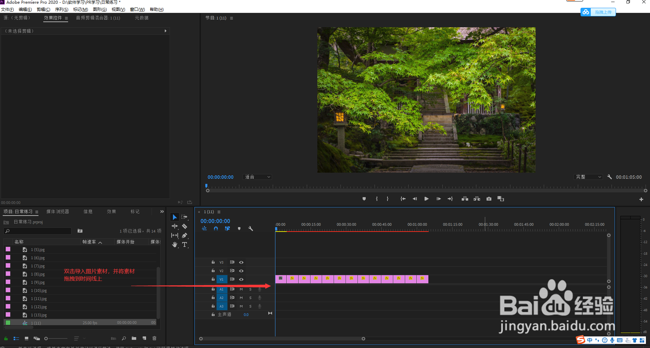Screen dimensions: 650x348
Task: Mute audio track A1
Action: point(241,289)
